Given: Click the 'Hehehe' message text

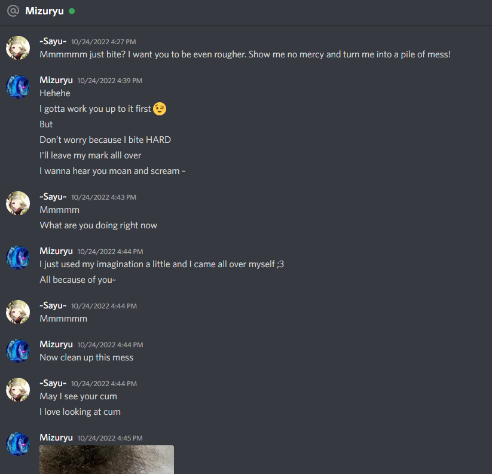Looking at the screenshot, I should tap(55, 93).
